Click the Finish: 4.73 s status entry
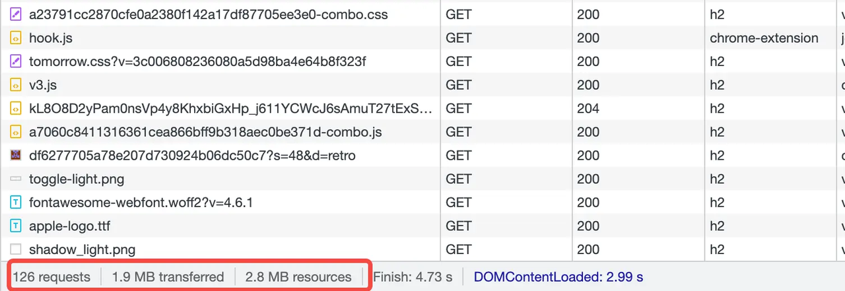The height and width of the screenshot is (291, 845). (412, 276)
